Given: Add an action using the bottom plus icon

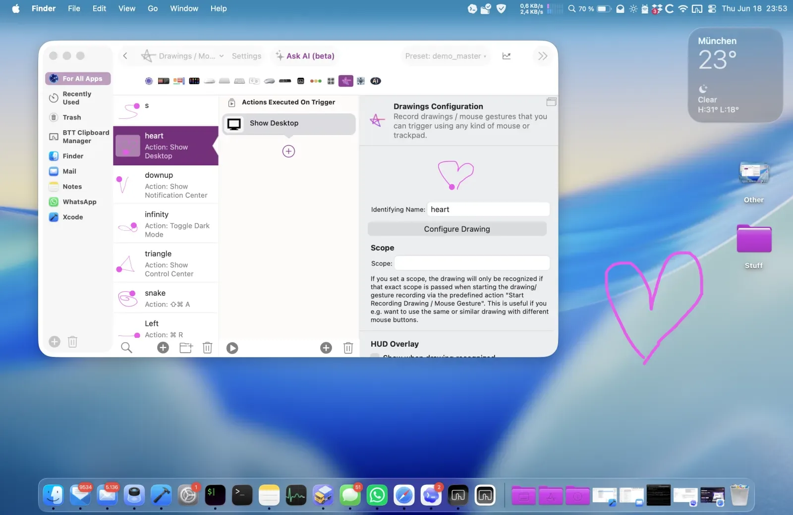Looking at the screenshot, I should point(326,348).
